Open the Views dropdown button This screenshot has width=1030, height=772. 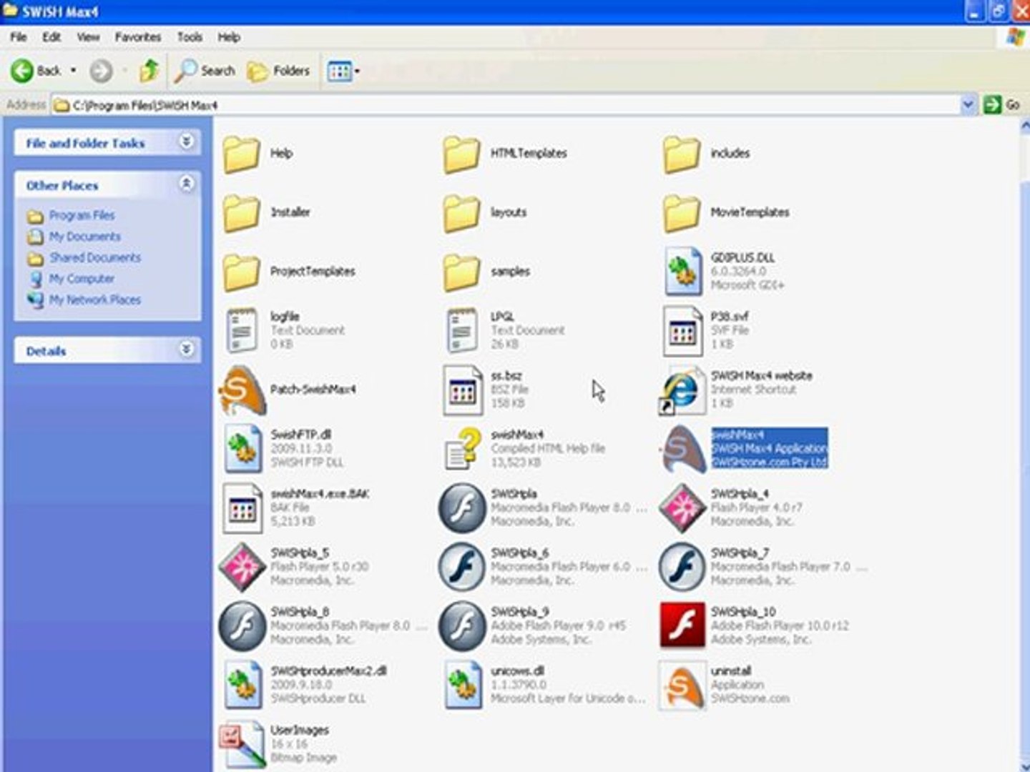(x=343, y=71)
